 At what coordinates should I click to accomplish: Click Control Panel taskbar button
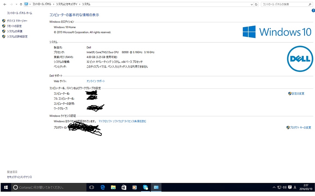tap(156, 187)
